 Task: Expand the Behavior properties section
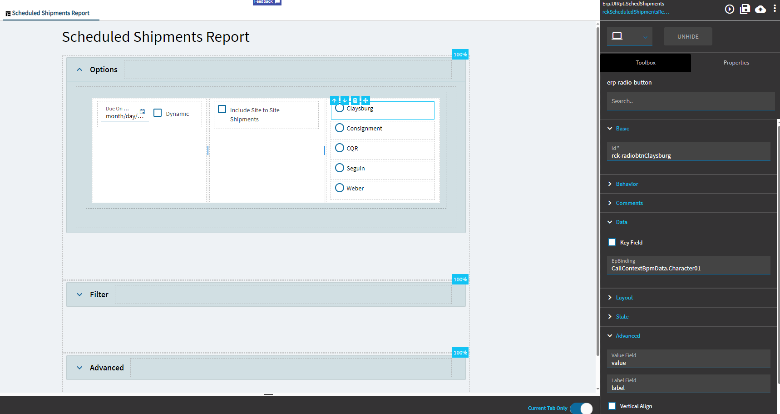(610, 184)
